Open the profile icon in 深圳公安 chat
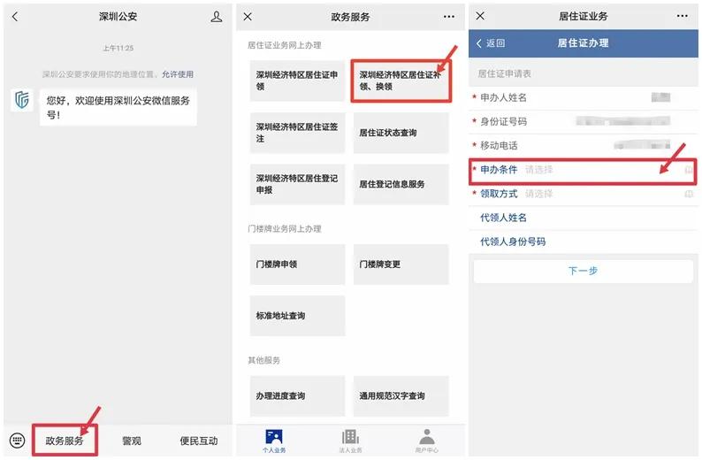The height and width of the screenshot is (460, 702). pyautogui.click(x=217, y=17)
